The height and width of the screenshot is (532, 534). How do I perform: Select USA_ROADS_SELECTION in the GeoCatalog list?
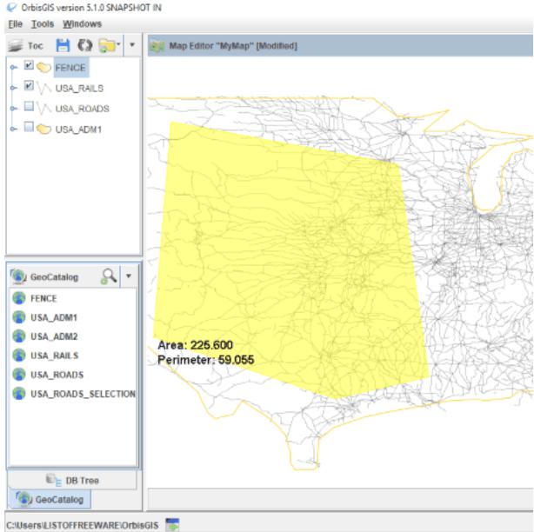point(83,394)
